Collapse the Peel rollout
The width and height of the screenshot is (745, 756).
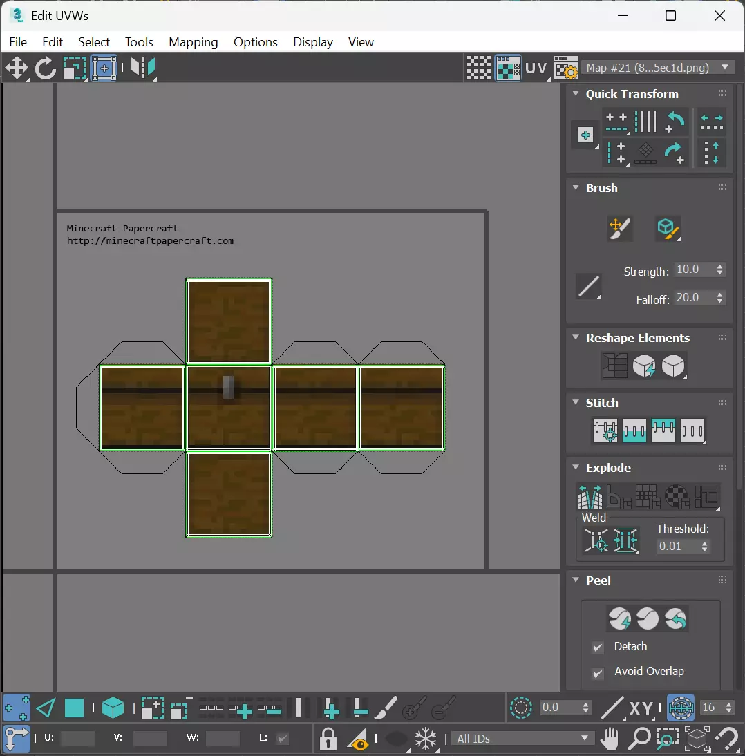point(576,580)
